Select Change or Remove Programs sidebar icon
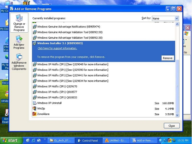 pos(19,23)
